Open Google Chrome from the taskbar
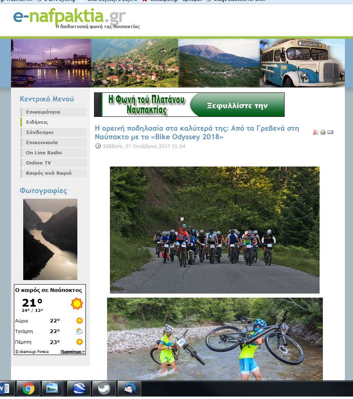This screenshot has height=399, width=353. point(28,388)
